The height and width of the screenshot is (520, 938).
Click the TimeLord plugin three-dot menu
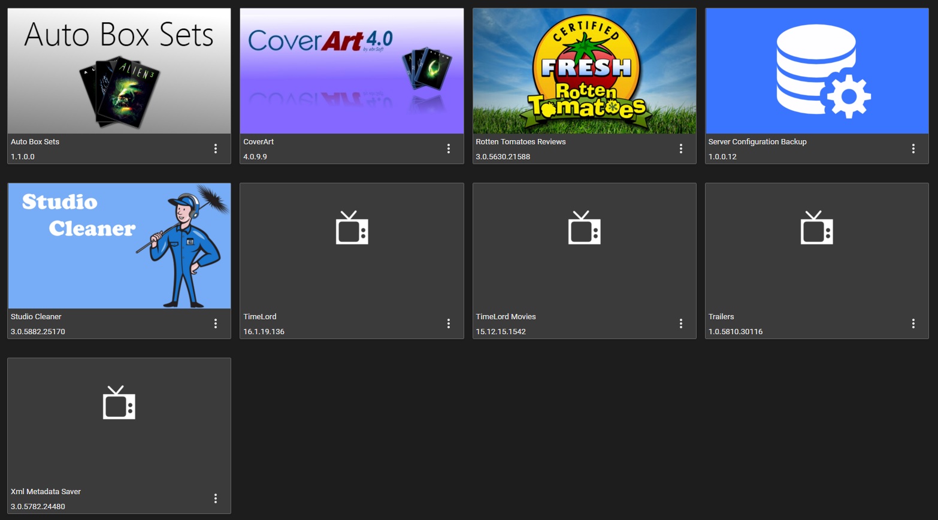click(448, 324)
